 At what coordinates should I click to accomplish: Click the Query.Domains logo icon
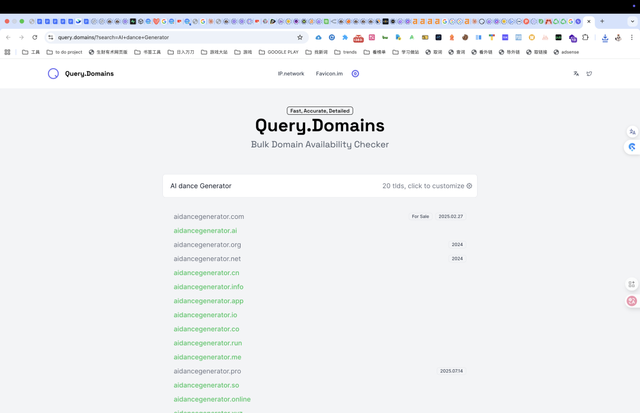(53, 74)
